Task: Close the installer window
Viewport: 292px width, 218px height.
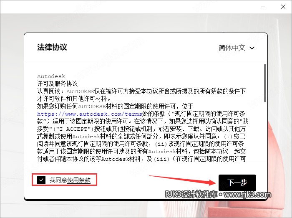Action: (283, 7)
